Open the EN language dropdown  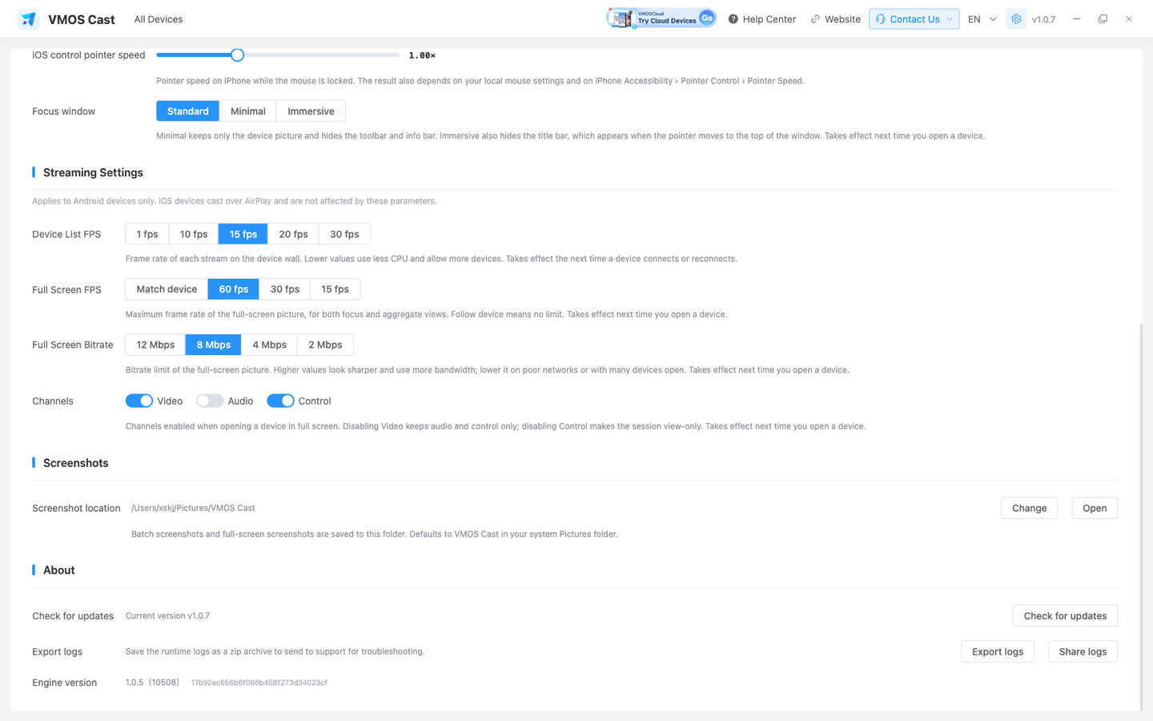[982, 19]
